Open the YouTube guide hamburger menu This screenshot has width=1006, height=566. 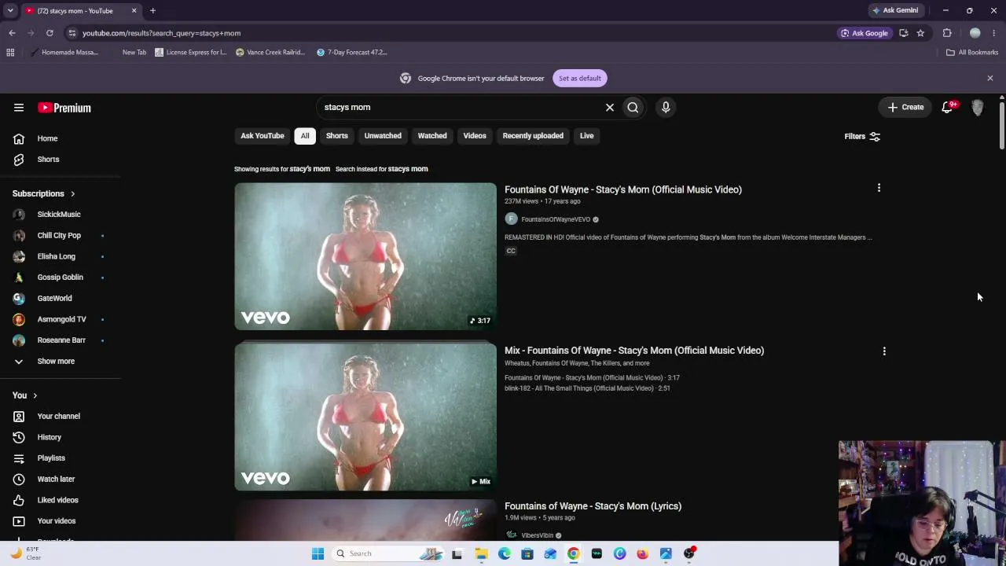coord(19,108)
